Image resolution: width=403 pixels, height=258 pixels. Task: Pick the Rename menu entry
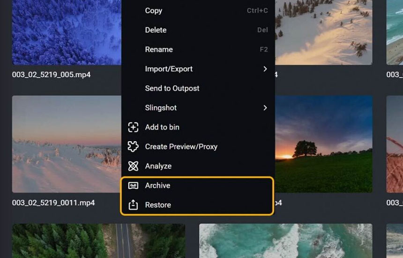(x=159, y=50)
